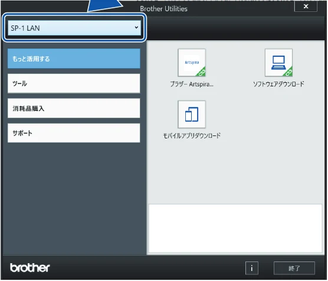The width and height of the screenshot is (328, 281).
Task: Close the Brother Utilities window
Action: [x=306, y=7]
